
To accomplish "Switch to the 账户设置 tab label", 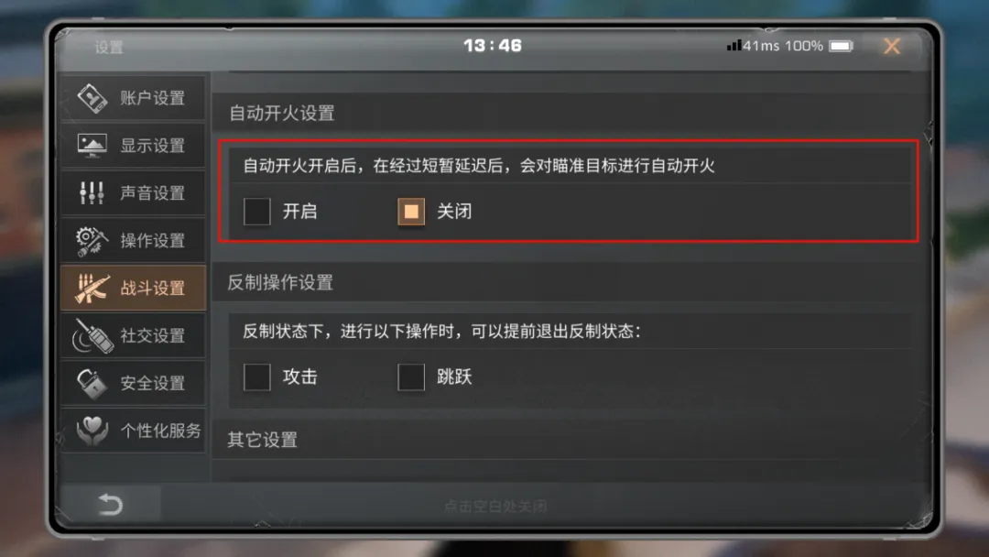I will click(153, 98).
